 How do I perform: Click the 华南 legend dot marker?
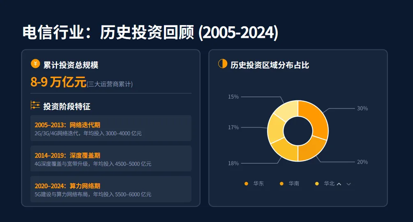[x=281, y=183]
